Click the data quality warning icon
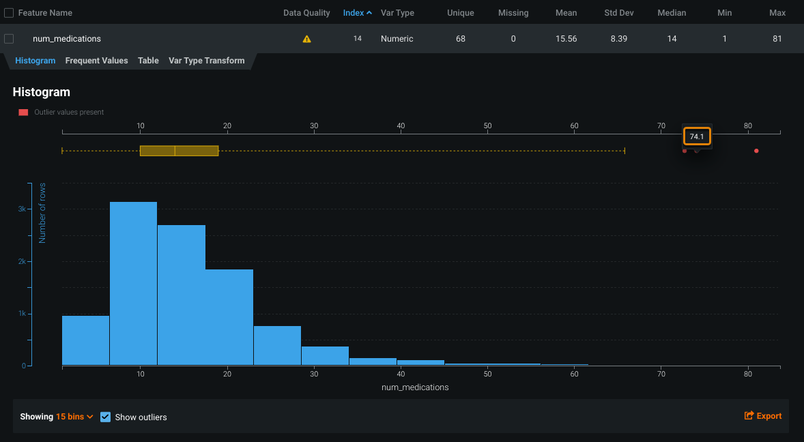The image size is (804, 442). point(306,39)
